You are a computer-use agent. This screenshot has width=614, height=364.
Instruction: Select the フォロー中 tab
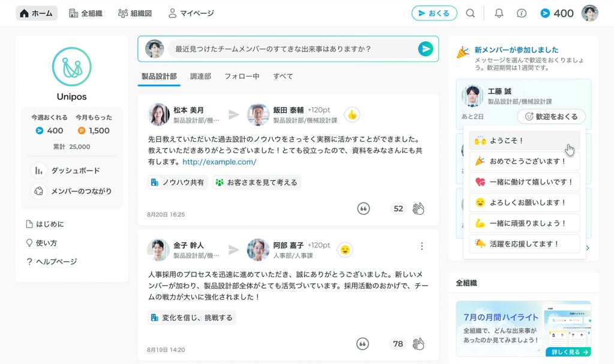[242, 76]
